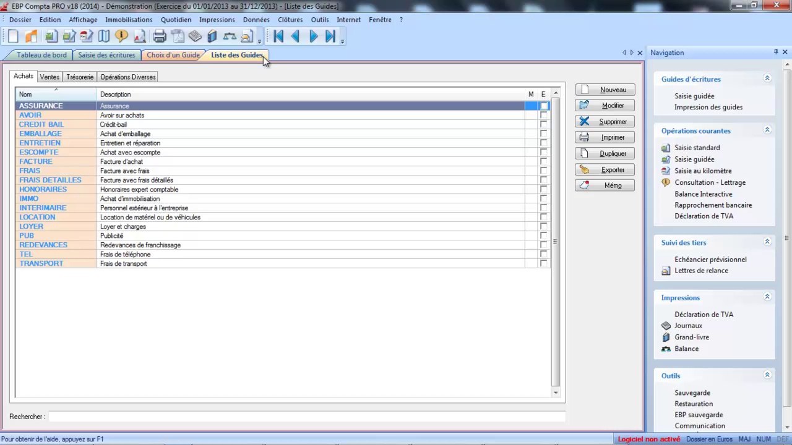This screenshot has width=792, height=445.
Task: Click the blank new document toolbar icon
Action: [x=13, y=36]
